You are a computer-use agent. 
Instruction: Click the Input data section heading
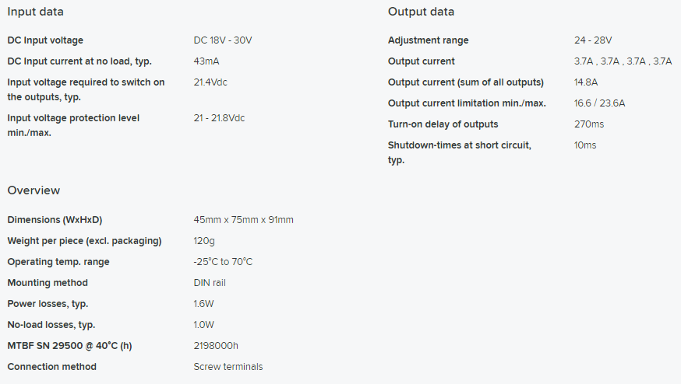tap(36, 12)
